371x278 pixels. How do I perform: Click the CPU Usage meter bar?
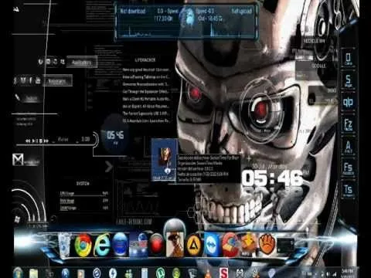tap(84, 193)
